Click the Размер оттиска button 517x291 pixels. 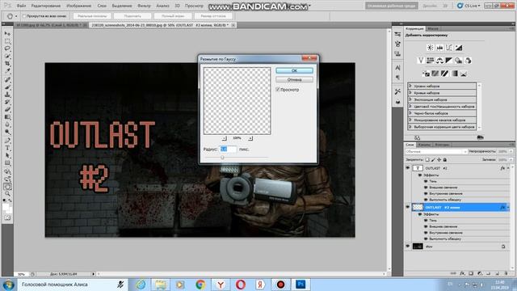(x=213, y=16)
